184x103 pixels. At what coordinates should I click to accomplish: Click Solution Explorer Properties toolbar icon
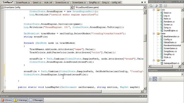tap(151, 6)
